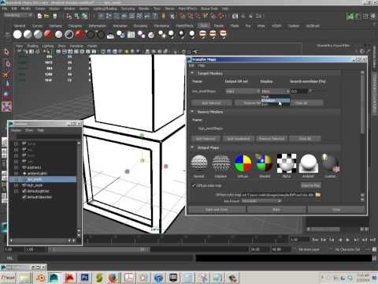Switch to the Polygons shelf tab

tap(75, 26)
